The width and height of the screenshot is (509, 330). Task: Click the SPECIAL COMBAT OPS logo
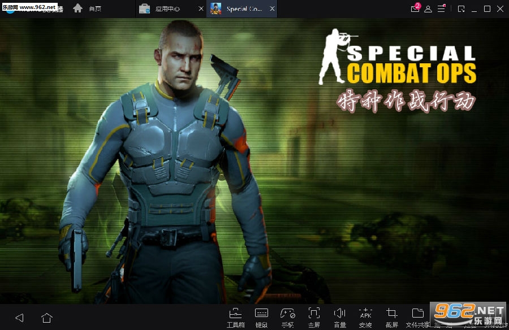click(397, 57)
